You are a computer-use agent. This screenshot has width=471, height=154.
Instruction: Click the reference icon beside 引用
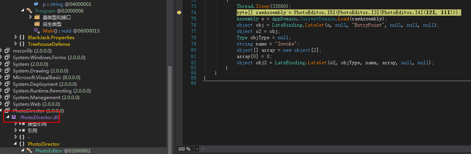pos(22,130)
